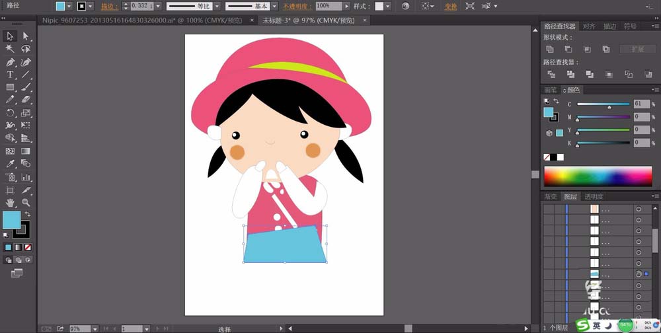
Task: Expand the 基本 brush definition dropdown
Action: coord(274,7)
